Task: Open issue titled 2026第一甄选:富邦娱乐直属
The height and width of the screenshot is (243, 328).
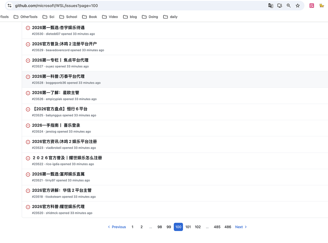Action: [58, 174]
